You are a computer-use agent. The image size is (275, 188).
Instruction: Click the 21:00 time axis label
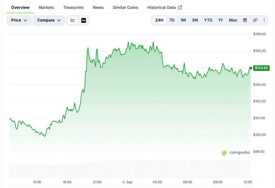(x=97, y=182)
